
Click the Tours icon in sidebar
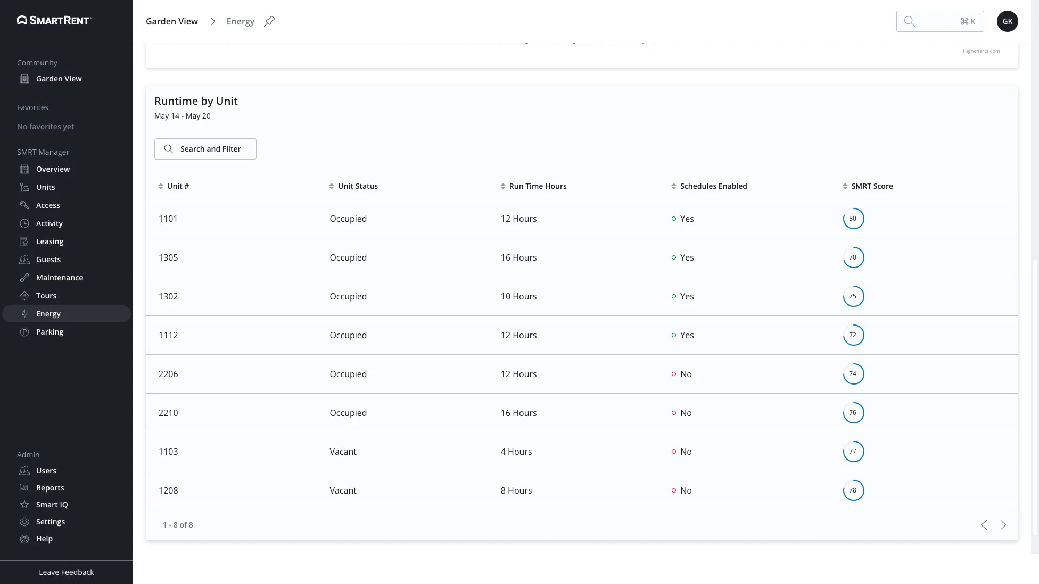click(24, 296)
